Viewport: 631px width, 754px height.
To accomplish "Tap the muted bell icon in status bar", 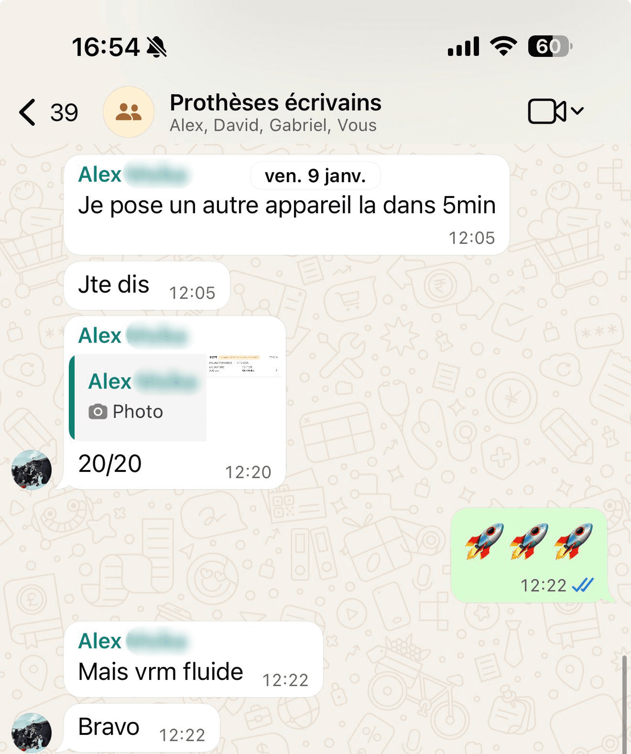I will click(x=157, y=47).
